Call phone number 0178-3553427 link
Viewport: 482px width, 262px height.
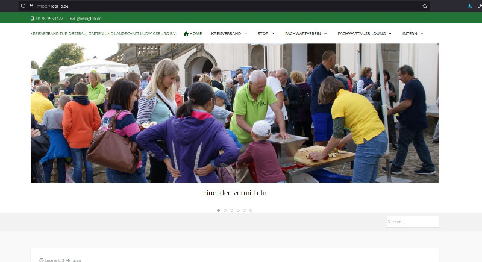click(49, 19)
